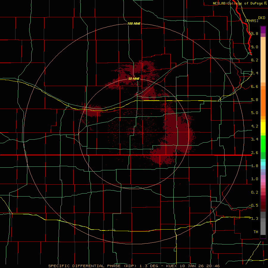The height and width of the screenshot is (268, 268).
Task: Click the 8.2 value on the scale
Action: [255, 60]
